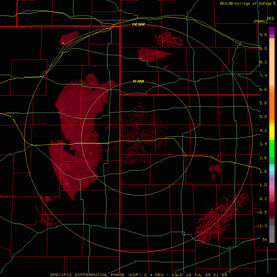Click the 0.2 value on the color scale
The width and height of the screenshot is (277, 277).
tap(263, 199)
